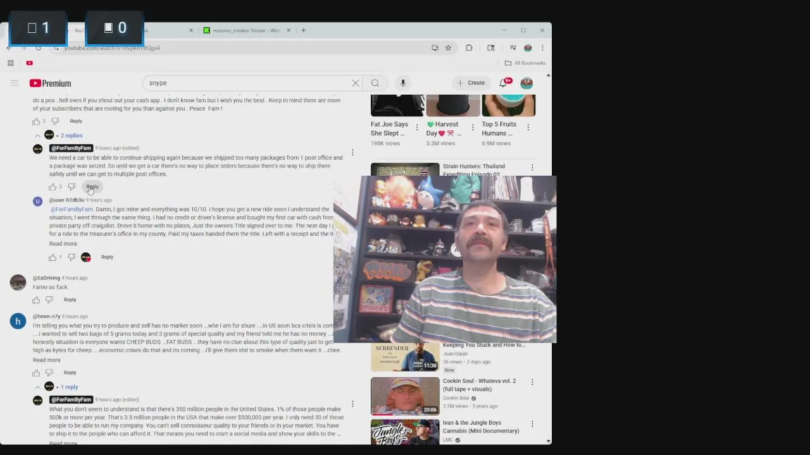Image resolution: width=810 pixels, height=455 pixels.
Task: Like the @user-h2db3u comment
Action: (x=53, y=257)
